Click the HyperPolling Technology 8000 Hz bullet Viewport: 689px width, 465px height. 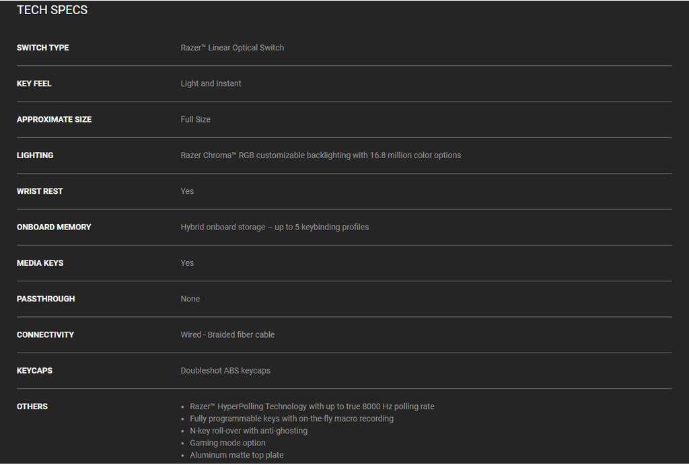click(312, 406)
